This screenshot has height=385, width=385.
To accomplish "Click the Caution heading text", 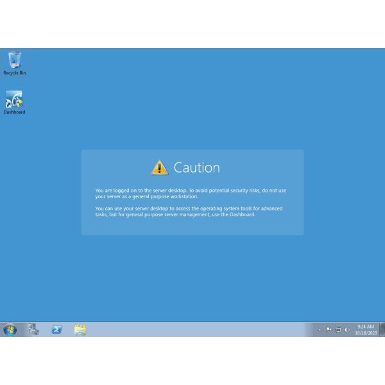I will (197, 167).
